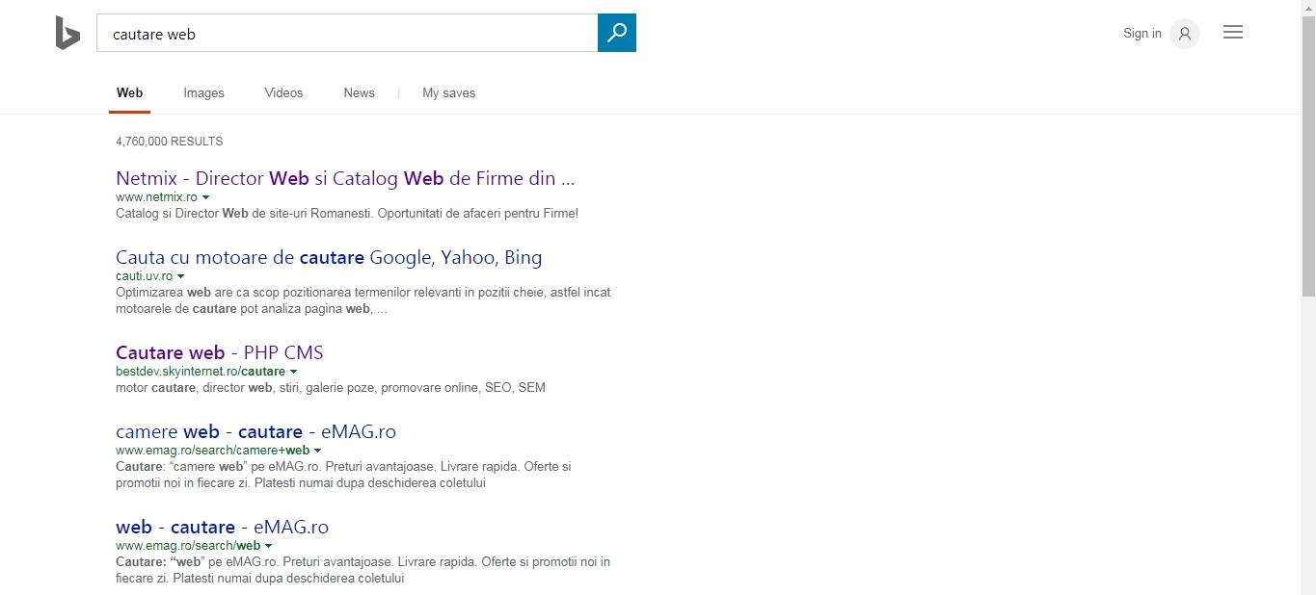
Task: Expand dropdown arrow next to cauti.uv.ro
Action: coord(181,276)
